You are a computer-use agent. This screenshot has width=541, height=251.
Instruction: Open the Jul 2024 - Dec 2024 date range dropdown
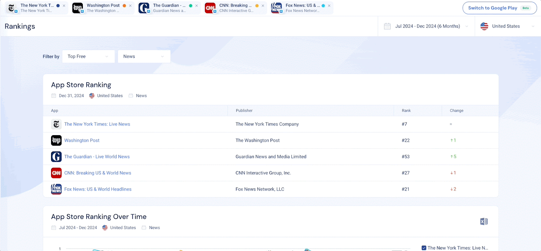(426, 26)
